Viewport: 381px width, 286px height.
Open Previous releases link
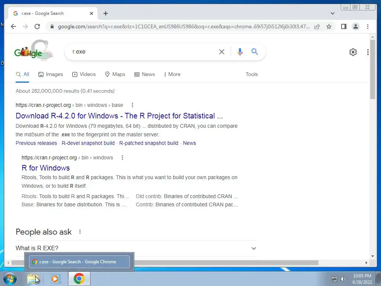pyautogui.click(x=36, y=143)
